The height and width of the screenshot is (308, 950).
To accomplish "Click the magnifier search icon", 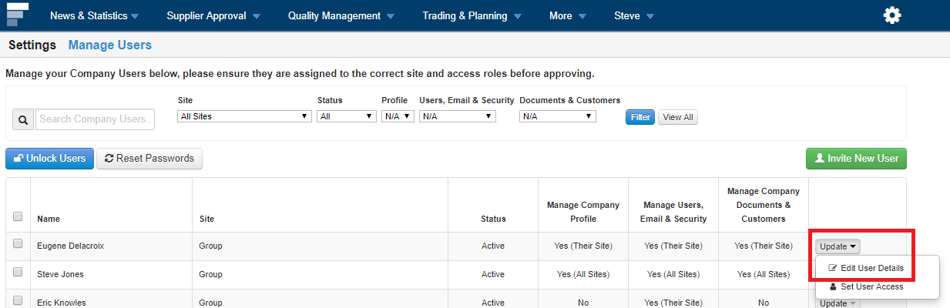I will pyautogui.click(x=22, y=119).
